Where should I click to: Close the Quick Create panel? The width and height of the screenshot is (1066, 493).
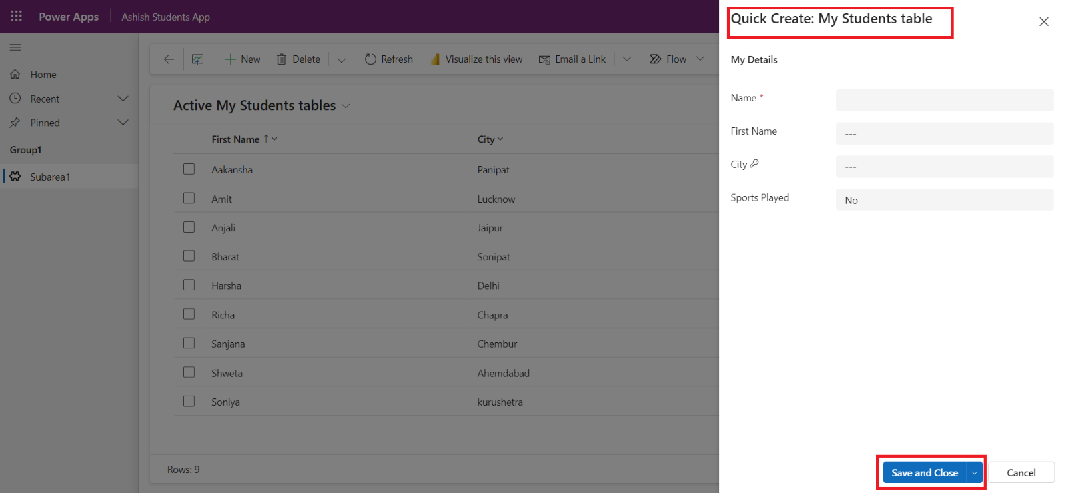point(1043,21)
